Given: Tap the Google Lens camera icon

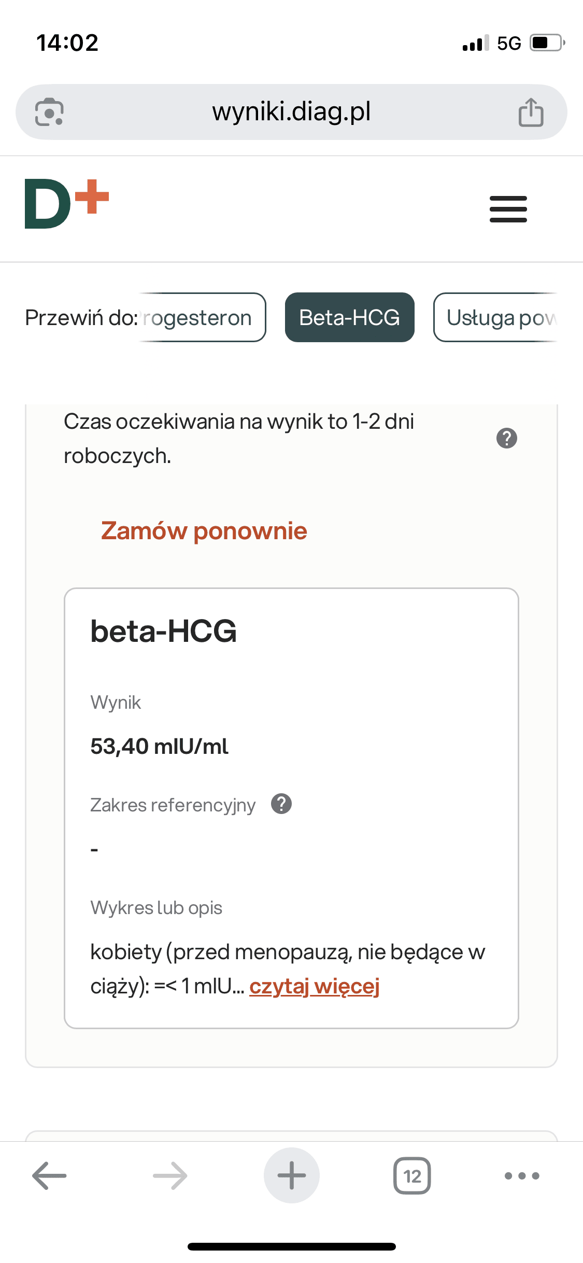Looking at the screenshot, I should 49,112.
